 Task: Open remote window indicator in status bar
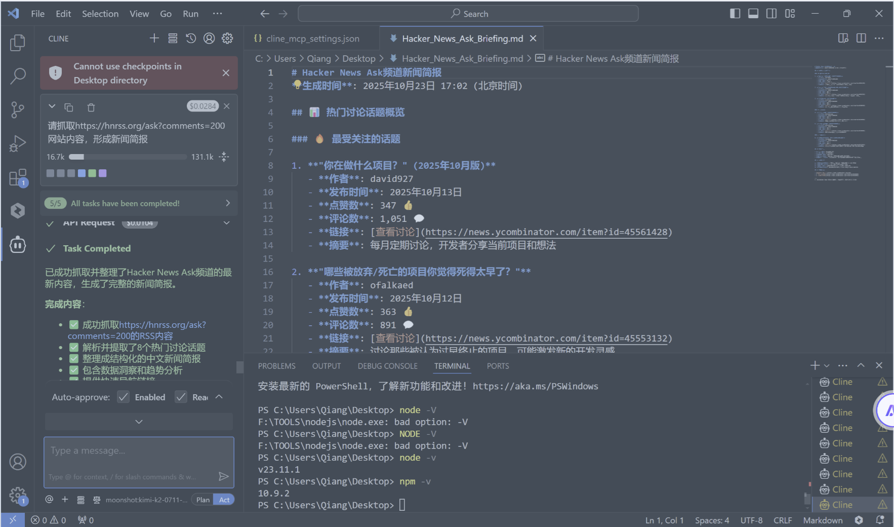[13, 520]
